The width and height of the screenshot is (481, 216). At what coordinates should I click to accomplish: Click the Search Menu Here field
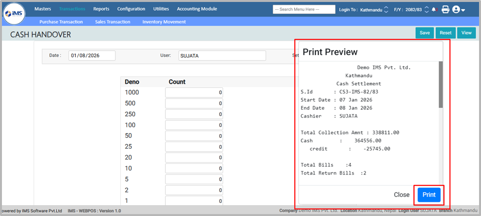[304, 9]
